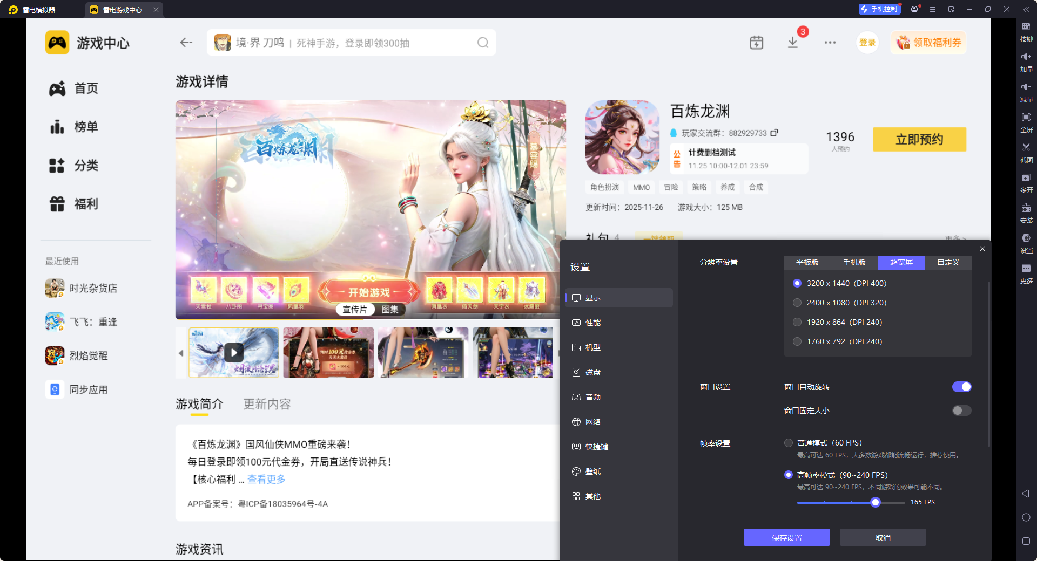The height and width of the screenshot is (561, 1037).
Task: Select 普通模式 (60 FPS) frame rate mode
Action: (788, 442)
